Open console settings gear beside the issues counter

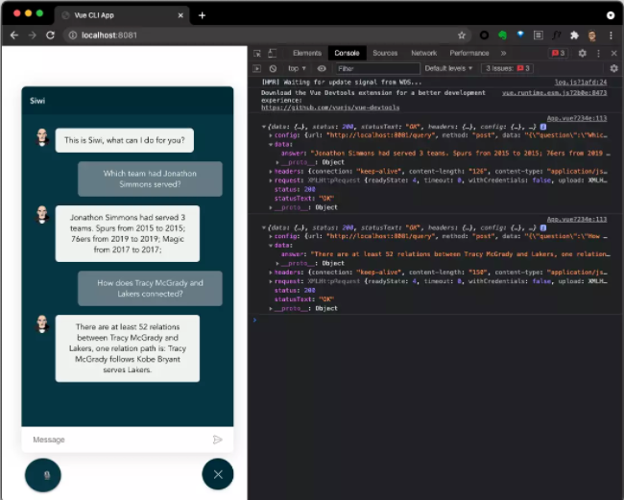(x=613, y=69)
